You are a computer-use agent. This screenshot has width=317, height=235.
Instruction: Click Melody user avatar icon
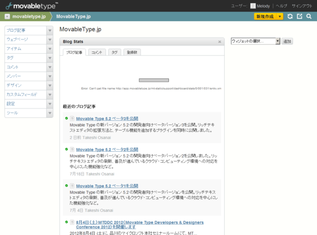click(x=253, y=6)
